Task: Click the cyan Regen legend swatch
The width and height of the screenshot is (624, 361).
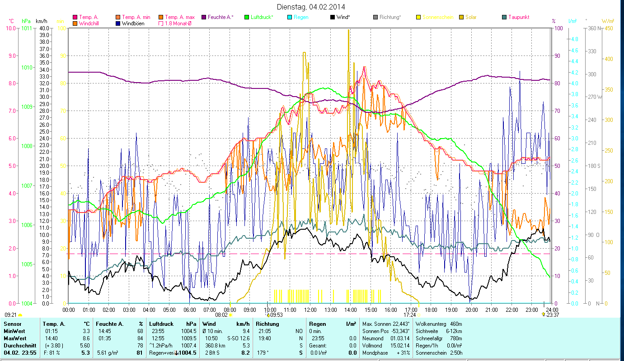Action: pos(289,17)
